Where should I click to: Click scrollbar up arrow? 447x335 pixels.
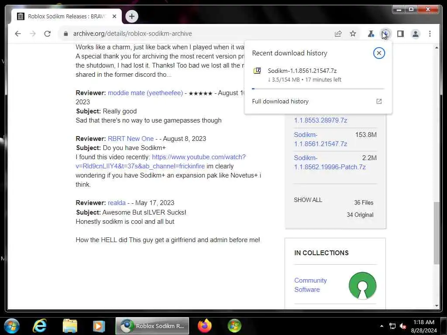(x=437, y=48)
